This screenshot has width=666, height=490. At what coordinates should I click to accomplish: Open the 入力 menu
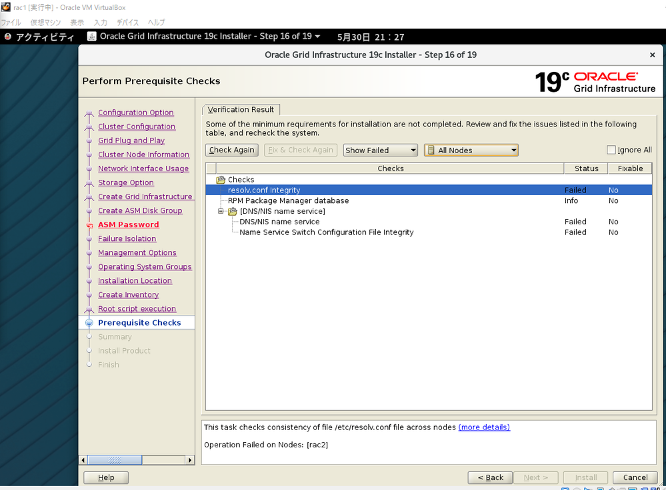[101, 23]
